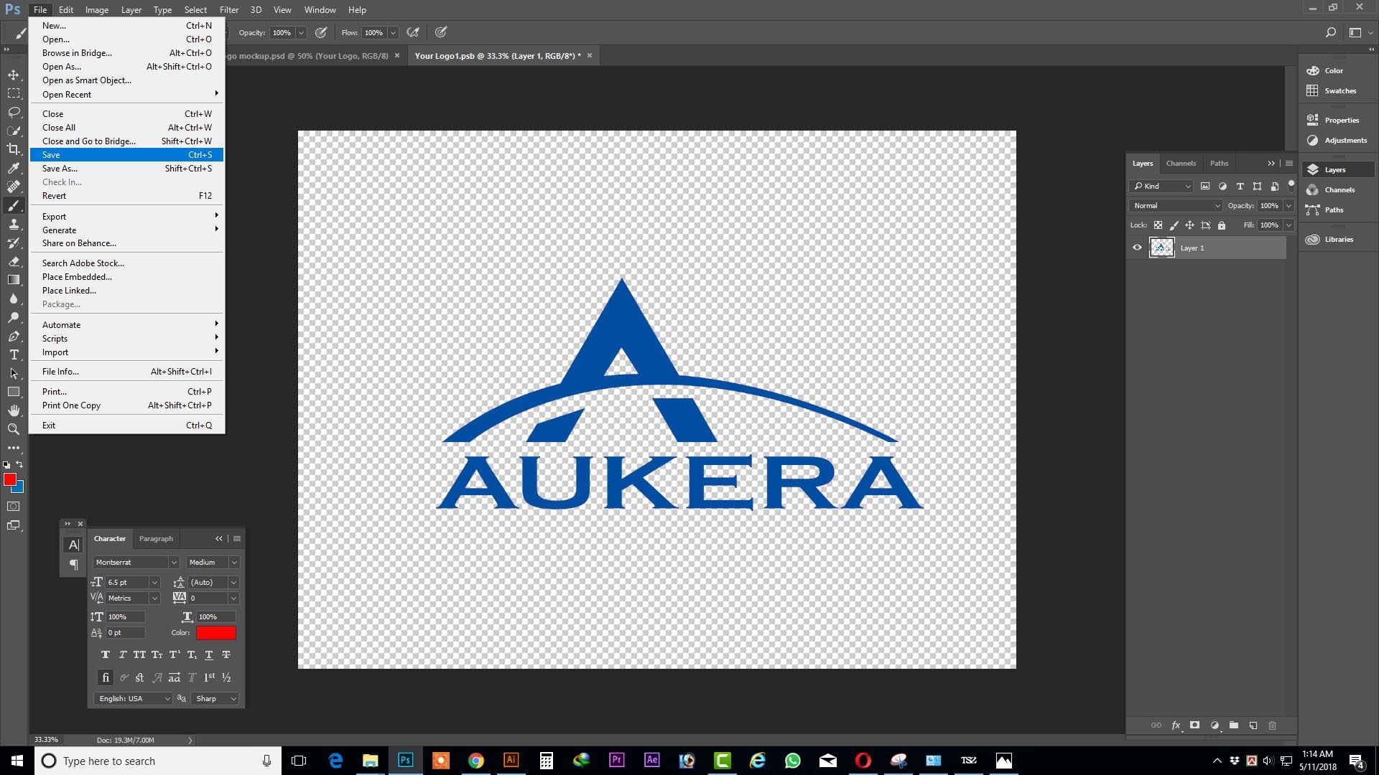Open the search icon in options bar
The width and height of the screenshot is (1379, 775).
1330,32
